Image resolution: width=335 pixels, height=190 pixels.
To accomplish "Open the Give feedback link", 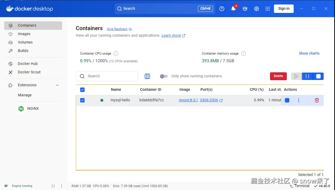I will tap(117, 29).
